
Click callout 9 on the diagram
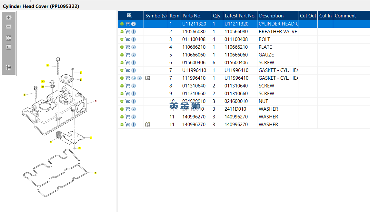[48, 66]
